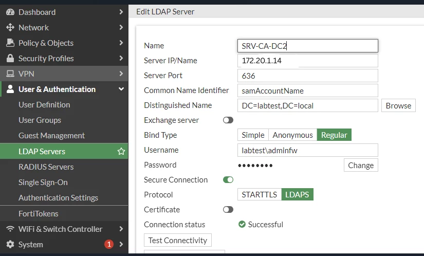Click the Policy & Objects icon

pos(10,43)
